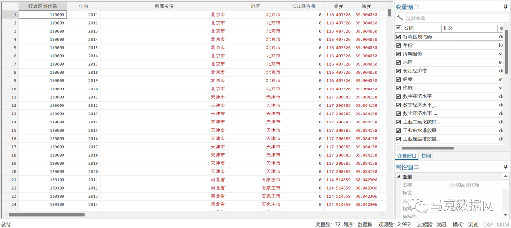Uncheck the 地区 variable checkbox

[x=398, y=62]
